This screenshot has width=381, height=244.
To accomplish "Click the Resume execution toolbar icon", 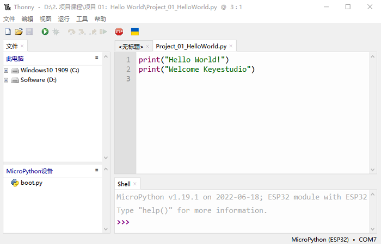I will (x=103, y=32).
